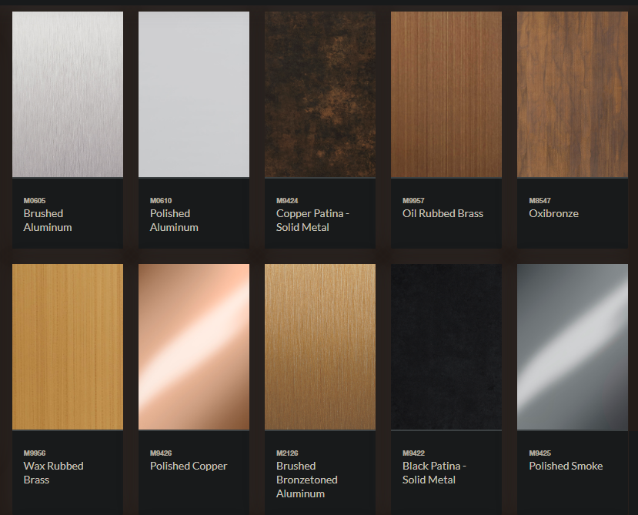The image size is (638, 515).
Task: Open the 'Wax Rubbed Brass' title link
Action: (x=53, y=473)
